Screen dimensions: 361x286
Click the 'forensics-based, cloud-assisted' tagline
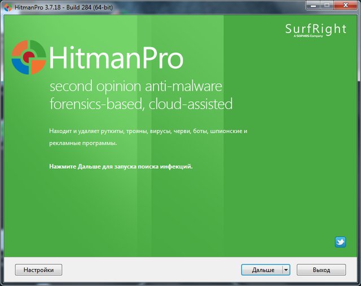(141, 104)
